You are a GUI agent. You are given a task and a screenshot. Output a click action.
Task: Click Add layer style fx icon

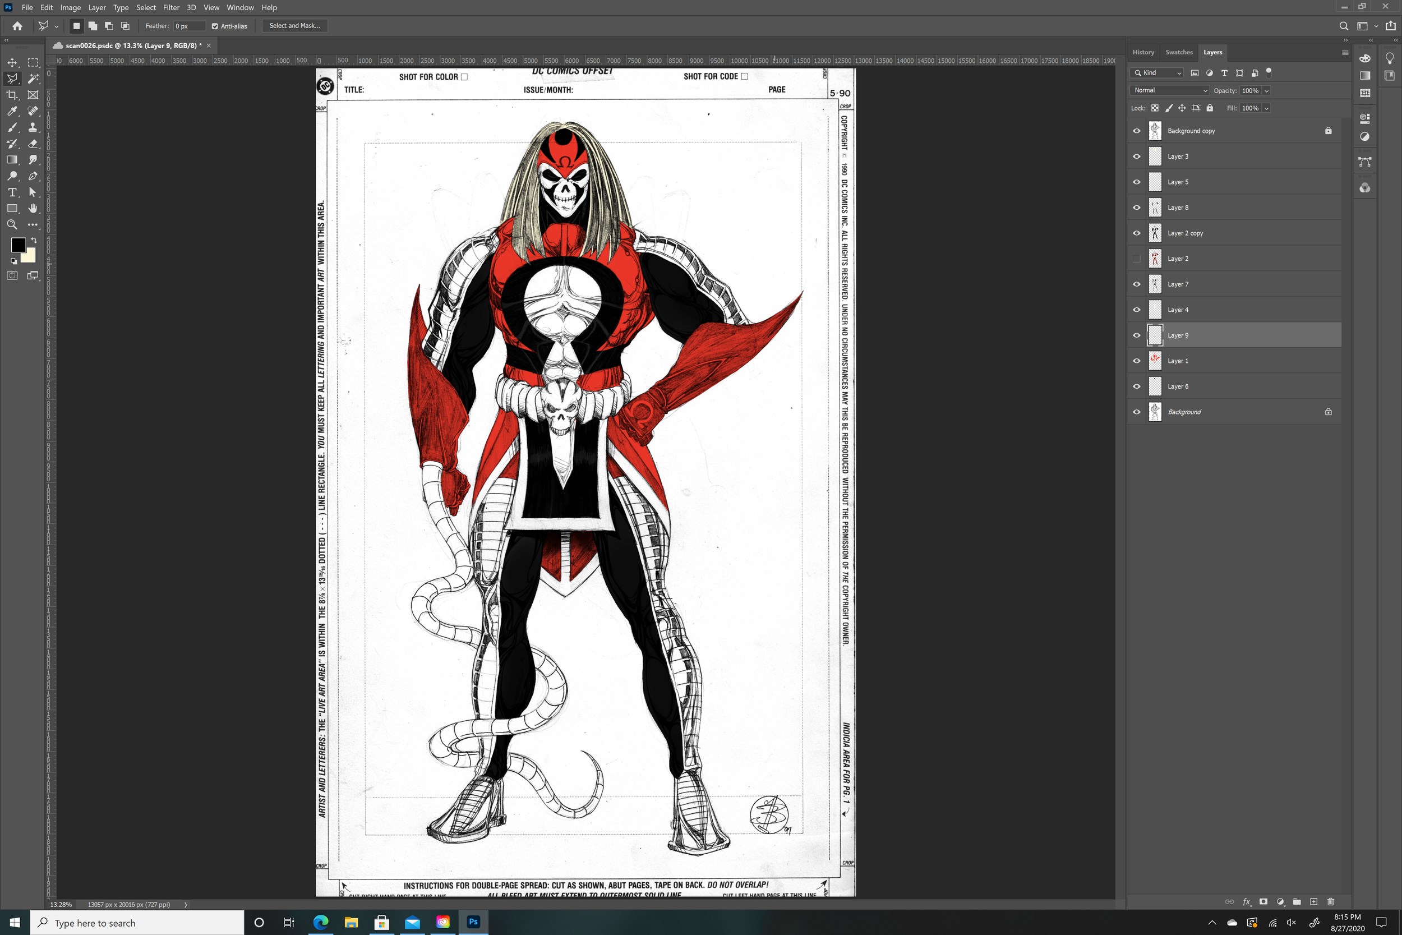point(1247,901)
